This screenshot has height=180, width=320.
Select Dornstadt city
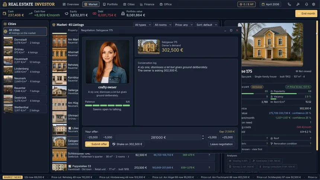25,41
